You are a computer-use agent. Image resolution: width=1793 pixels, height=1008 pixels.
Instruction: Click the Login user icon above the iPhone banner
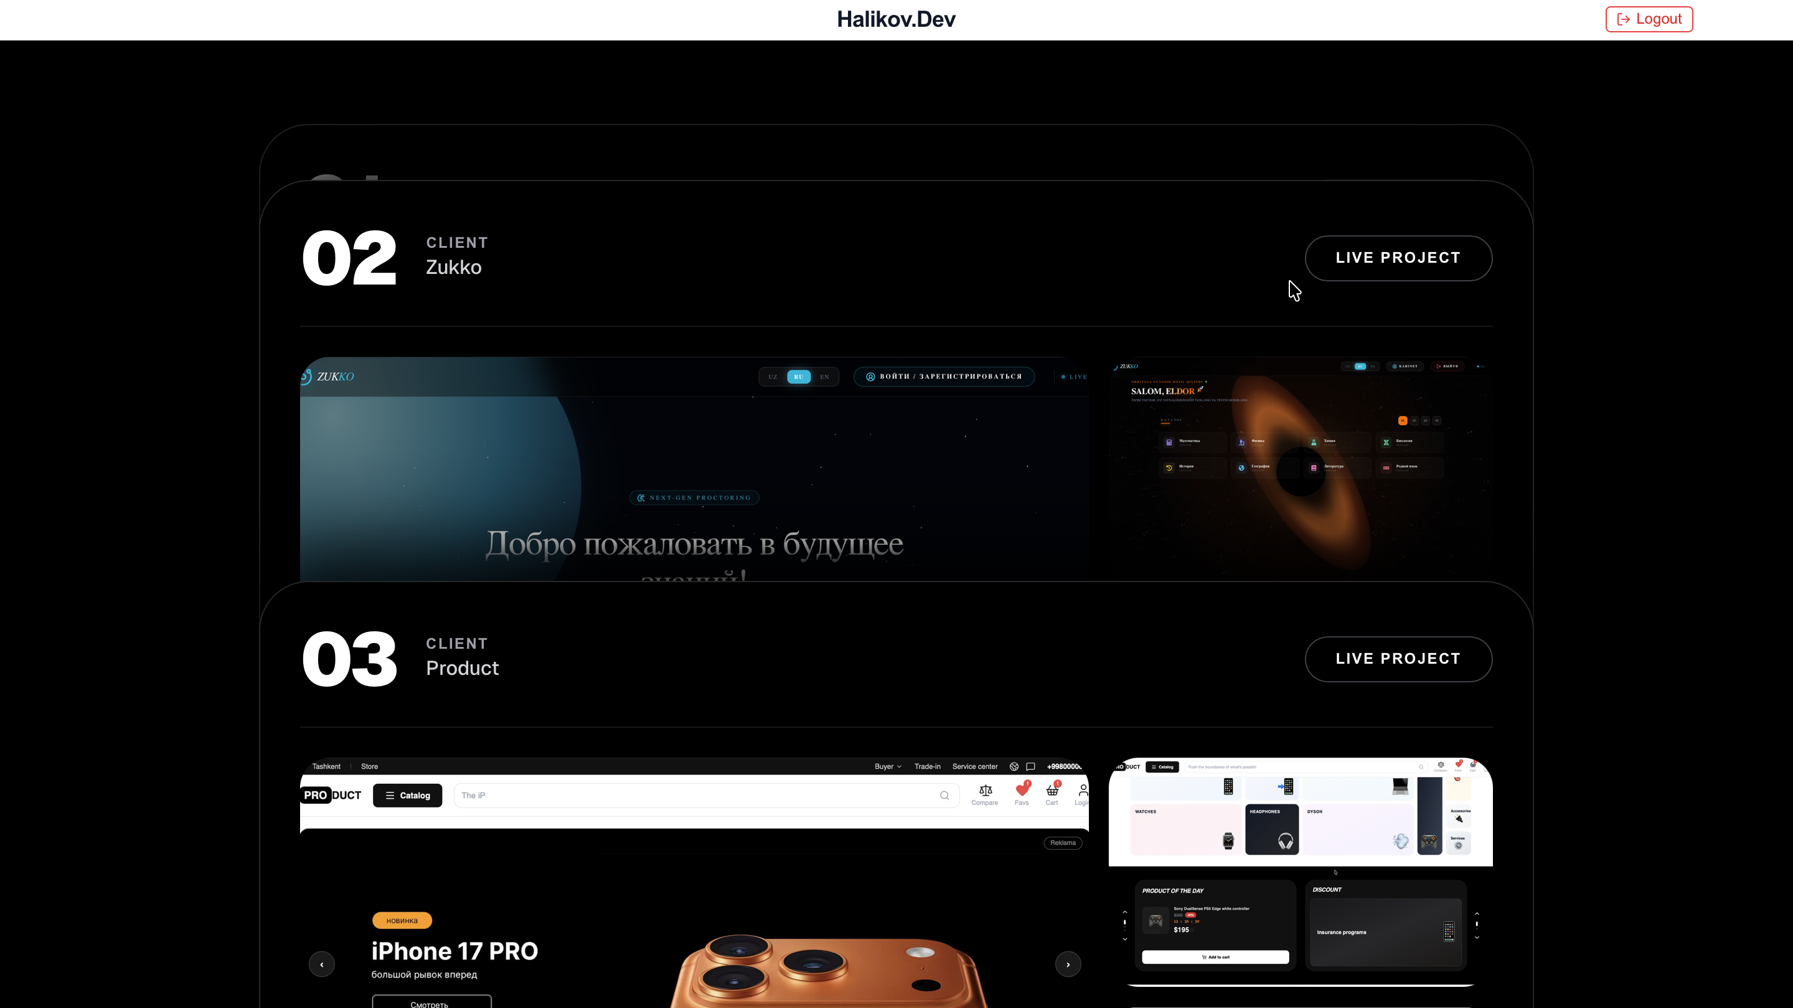click(1083, 790)
